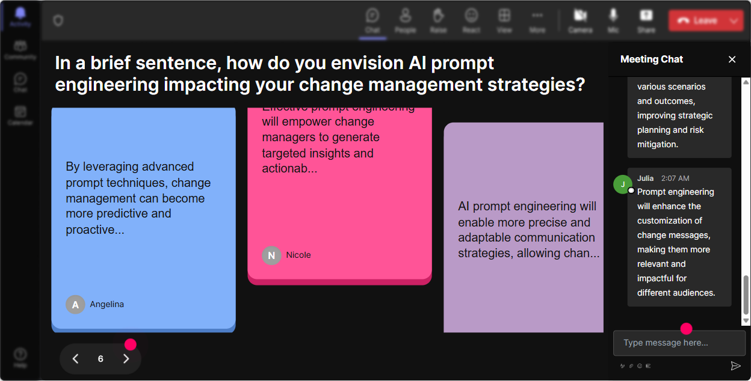Click the chat scrollbar thumb
This screenshot has height=381, width=751.
click(x=746, y=295)
